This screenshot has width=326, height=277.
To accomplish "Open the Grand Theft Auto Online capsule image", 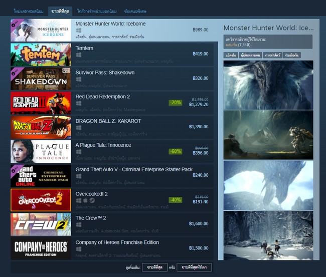I will click(x=41, y=176).
